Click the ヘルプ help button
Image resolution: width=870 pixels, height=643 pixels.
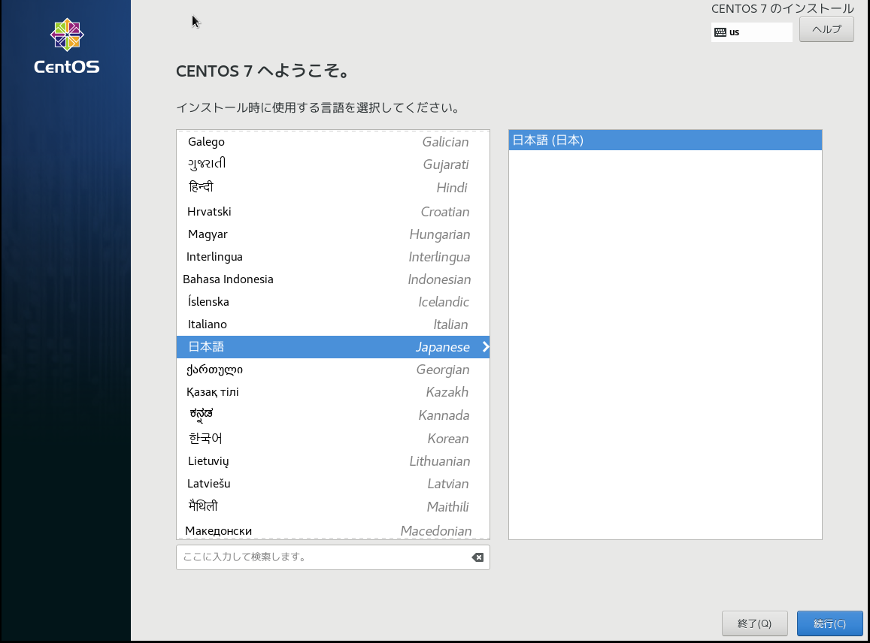click(826, 29)
